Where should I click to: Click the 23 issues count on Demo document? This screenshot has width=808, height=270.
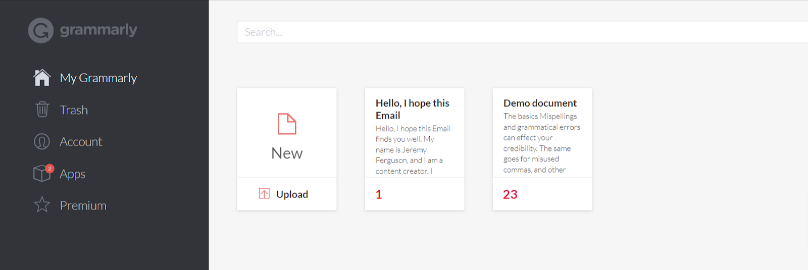[510, 194]
